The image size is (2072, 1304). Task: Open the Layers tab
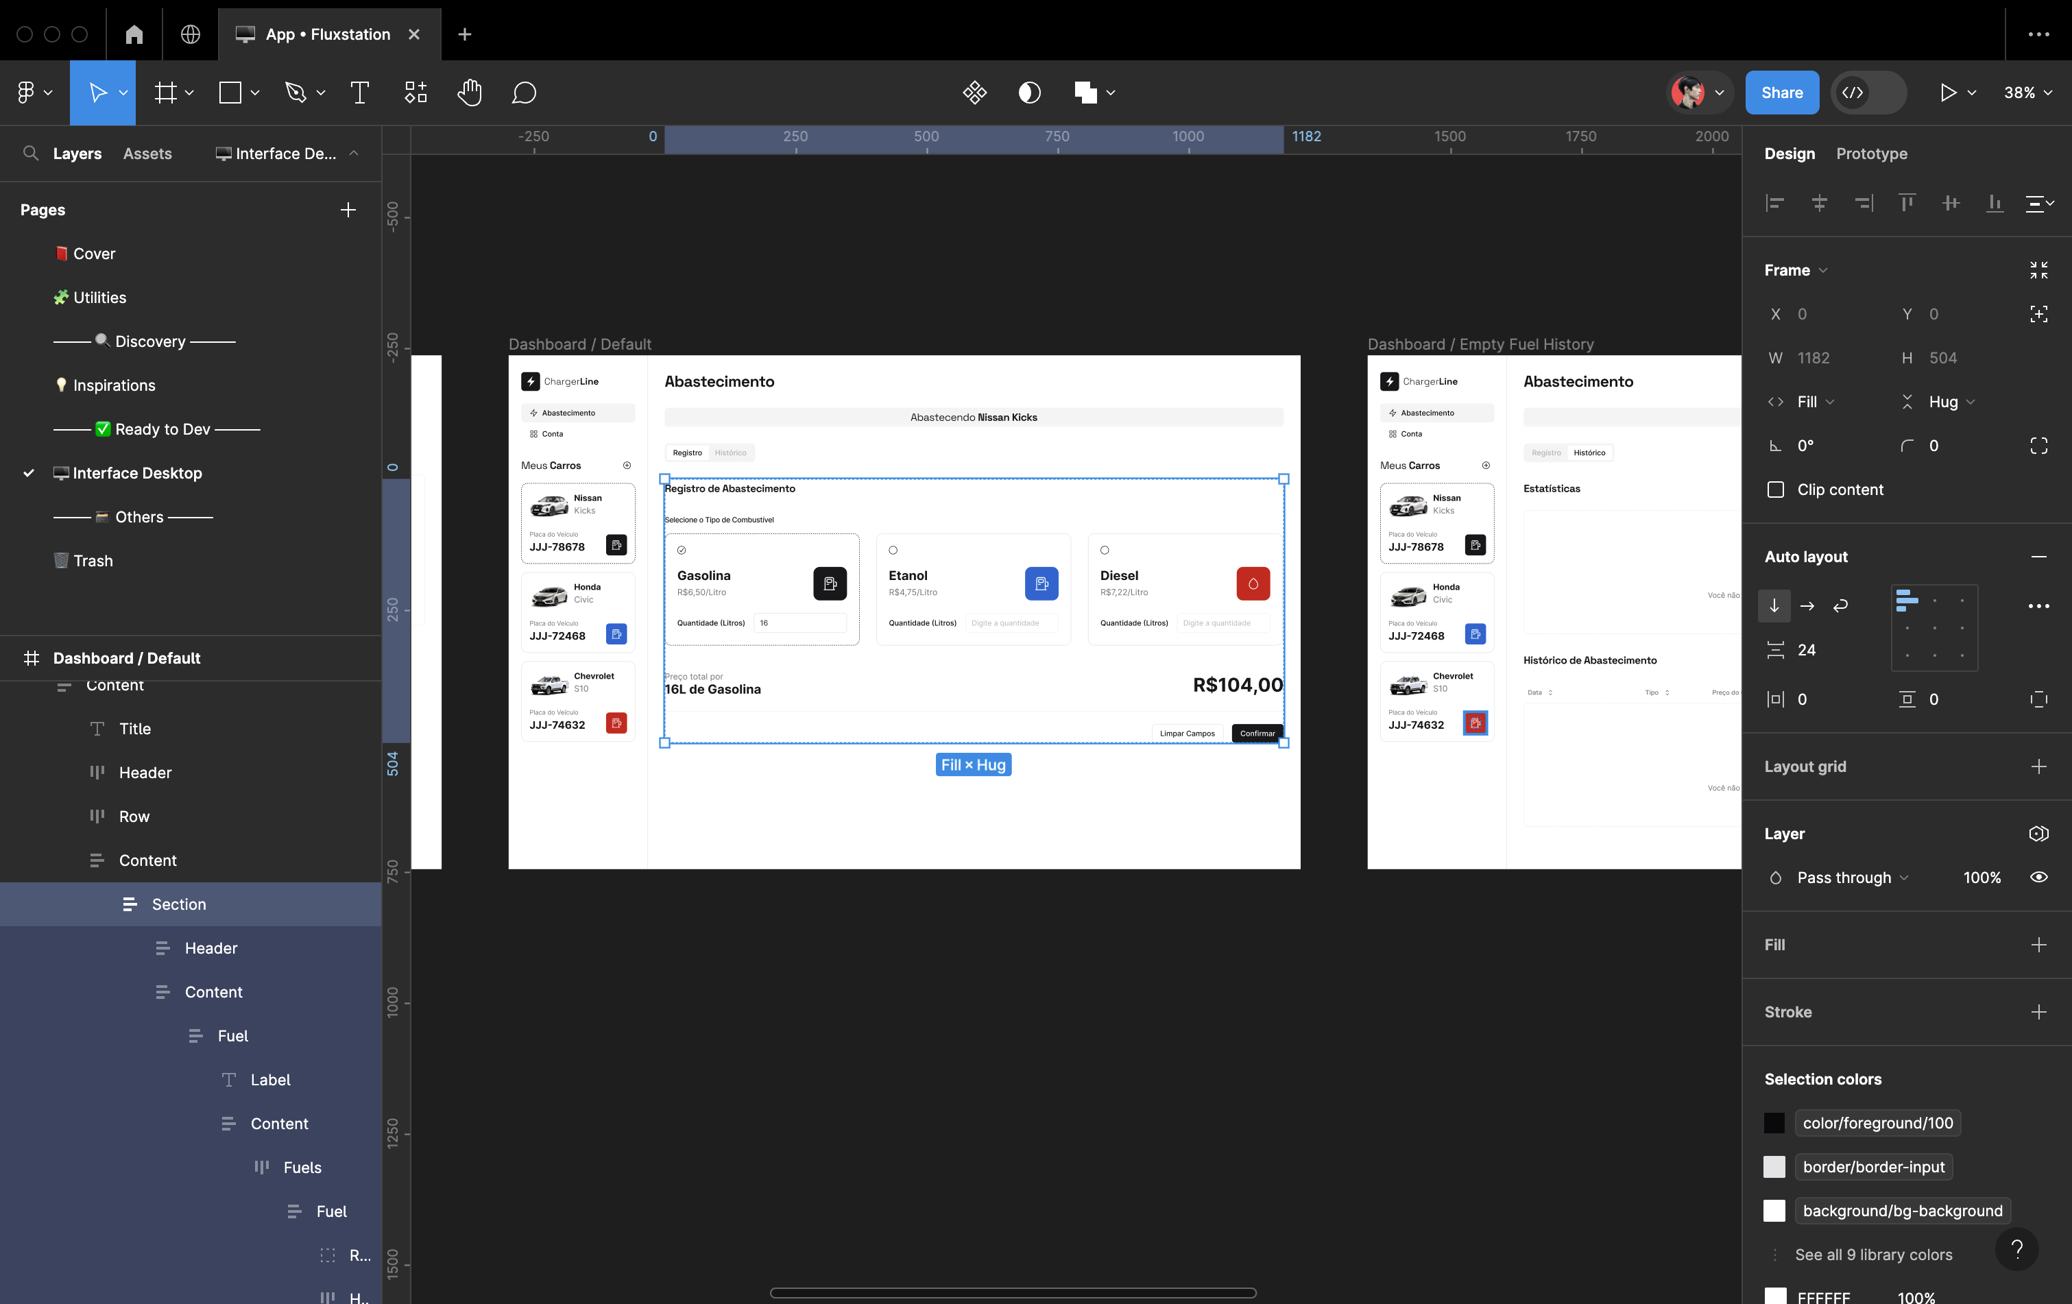pyautogui.click(x=77, y=153)
